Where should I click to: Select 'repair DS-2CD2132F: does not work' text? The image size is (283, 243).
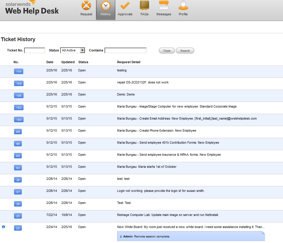point(143,82)
